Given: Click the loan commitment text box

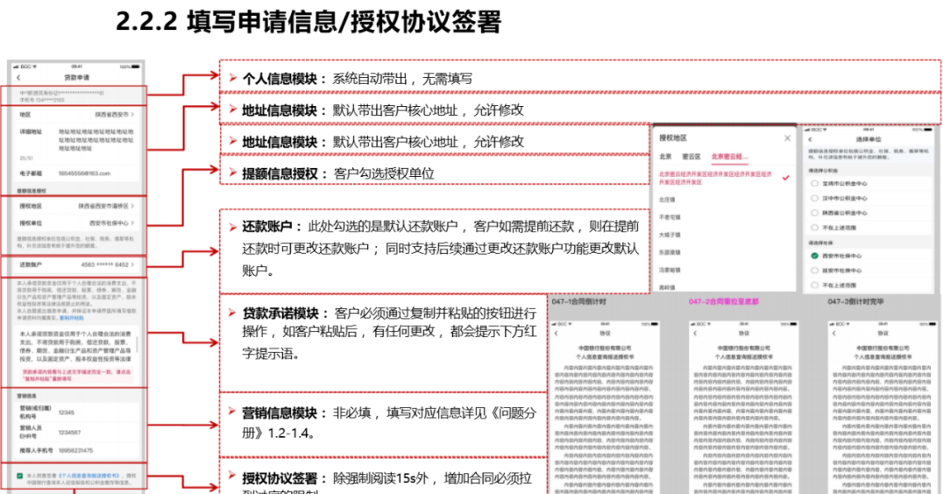Looking at the screenshot, I should [76, 346].
